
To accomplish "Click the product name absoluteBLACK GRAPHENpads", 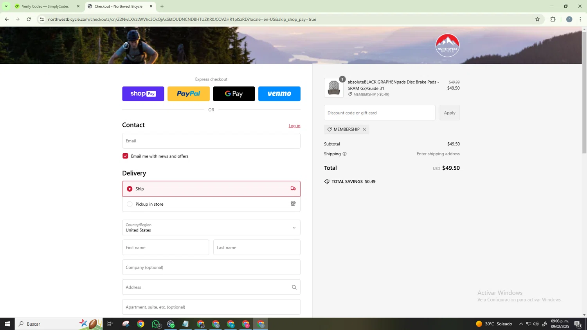I will [393, 85].
